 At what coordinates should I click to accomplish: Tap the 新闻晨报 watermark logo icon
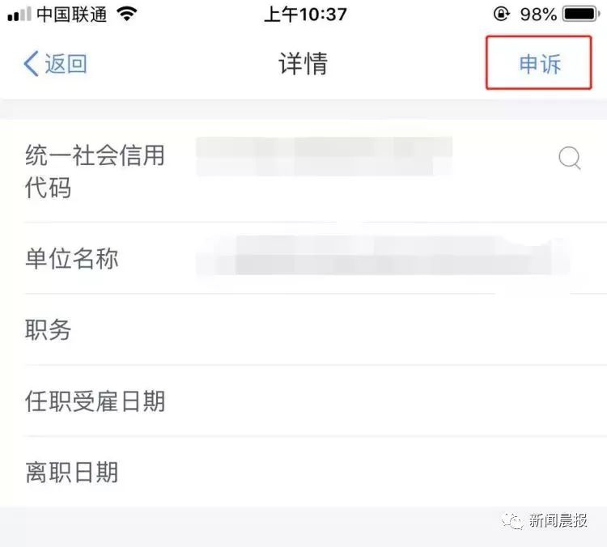pyautogui.click(x=511, y=521)
